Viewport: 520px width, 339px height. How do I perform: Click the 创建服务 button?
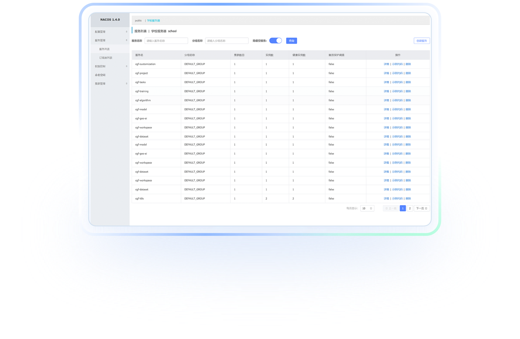[x=421, y=41]
